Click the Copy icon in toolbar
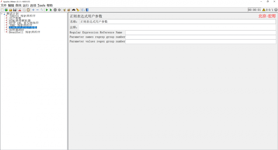The height and width of the screenshot is (150, 278). pyautogui.click(x=24, y=10)
